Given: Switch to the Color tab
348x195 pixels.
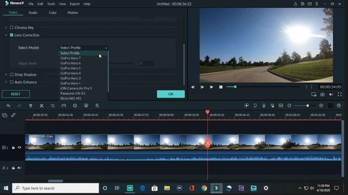Looking at the screenshot, I should pos(53,12).
